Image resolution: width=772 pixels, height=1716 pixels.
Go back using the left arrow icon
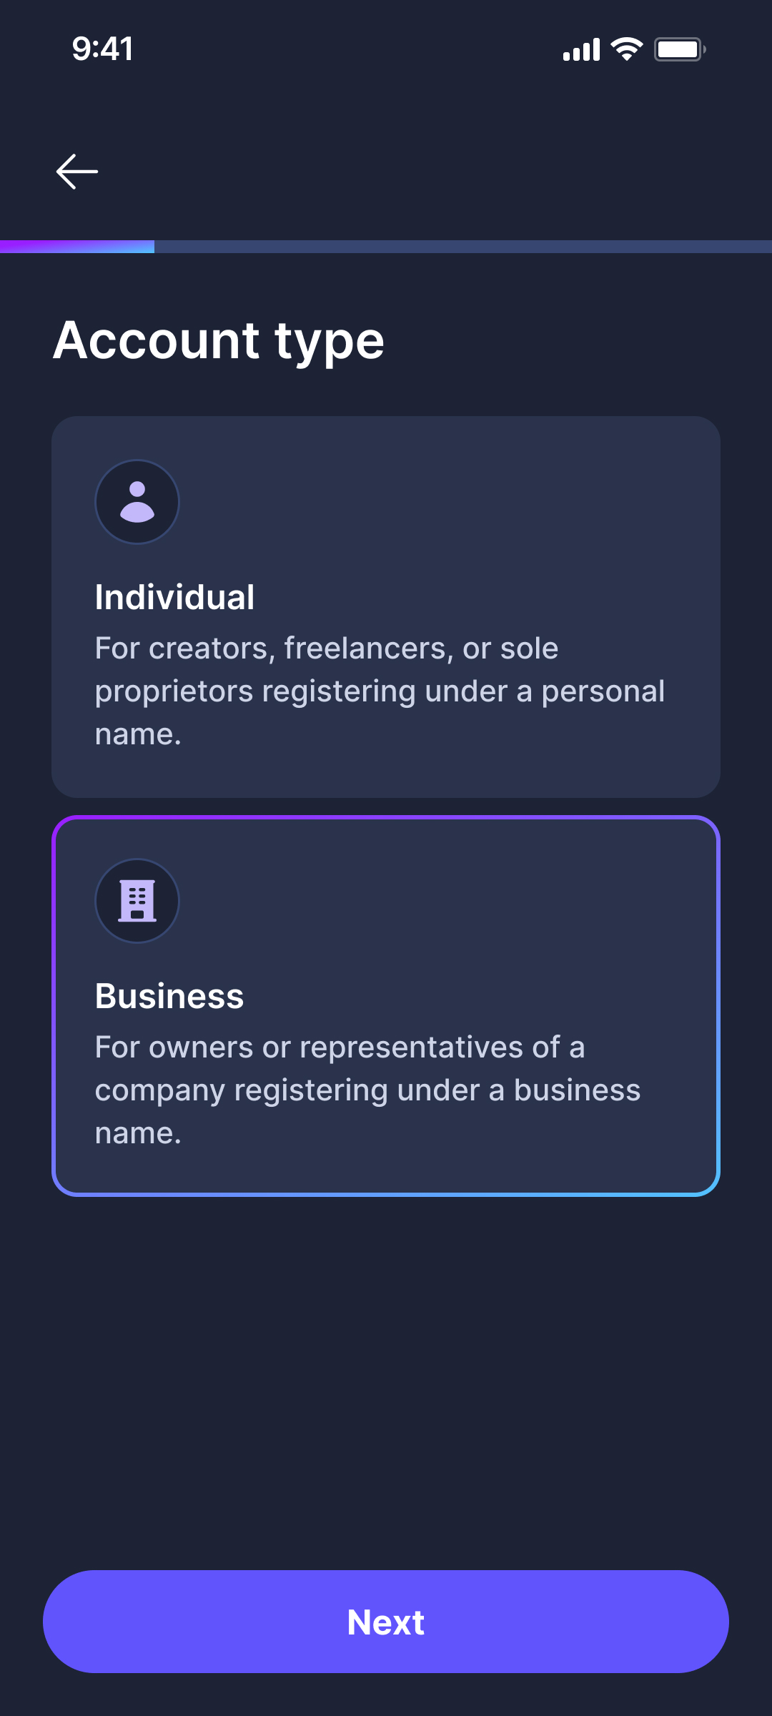pos(77,172)
